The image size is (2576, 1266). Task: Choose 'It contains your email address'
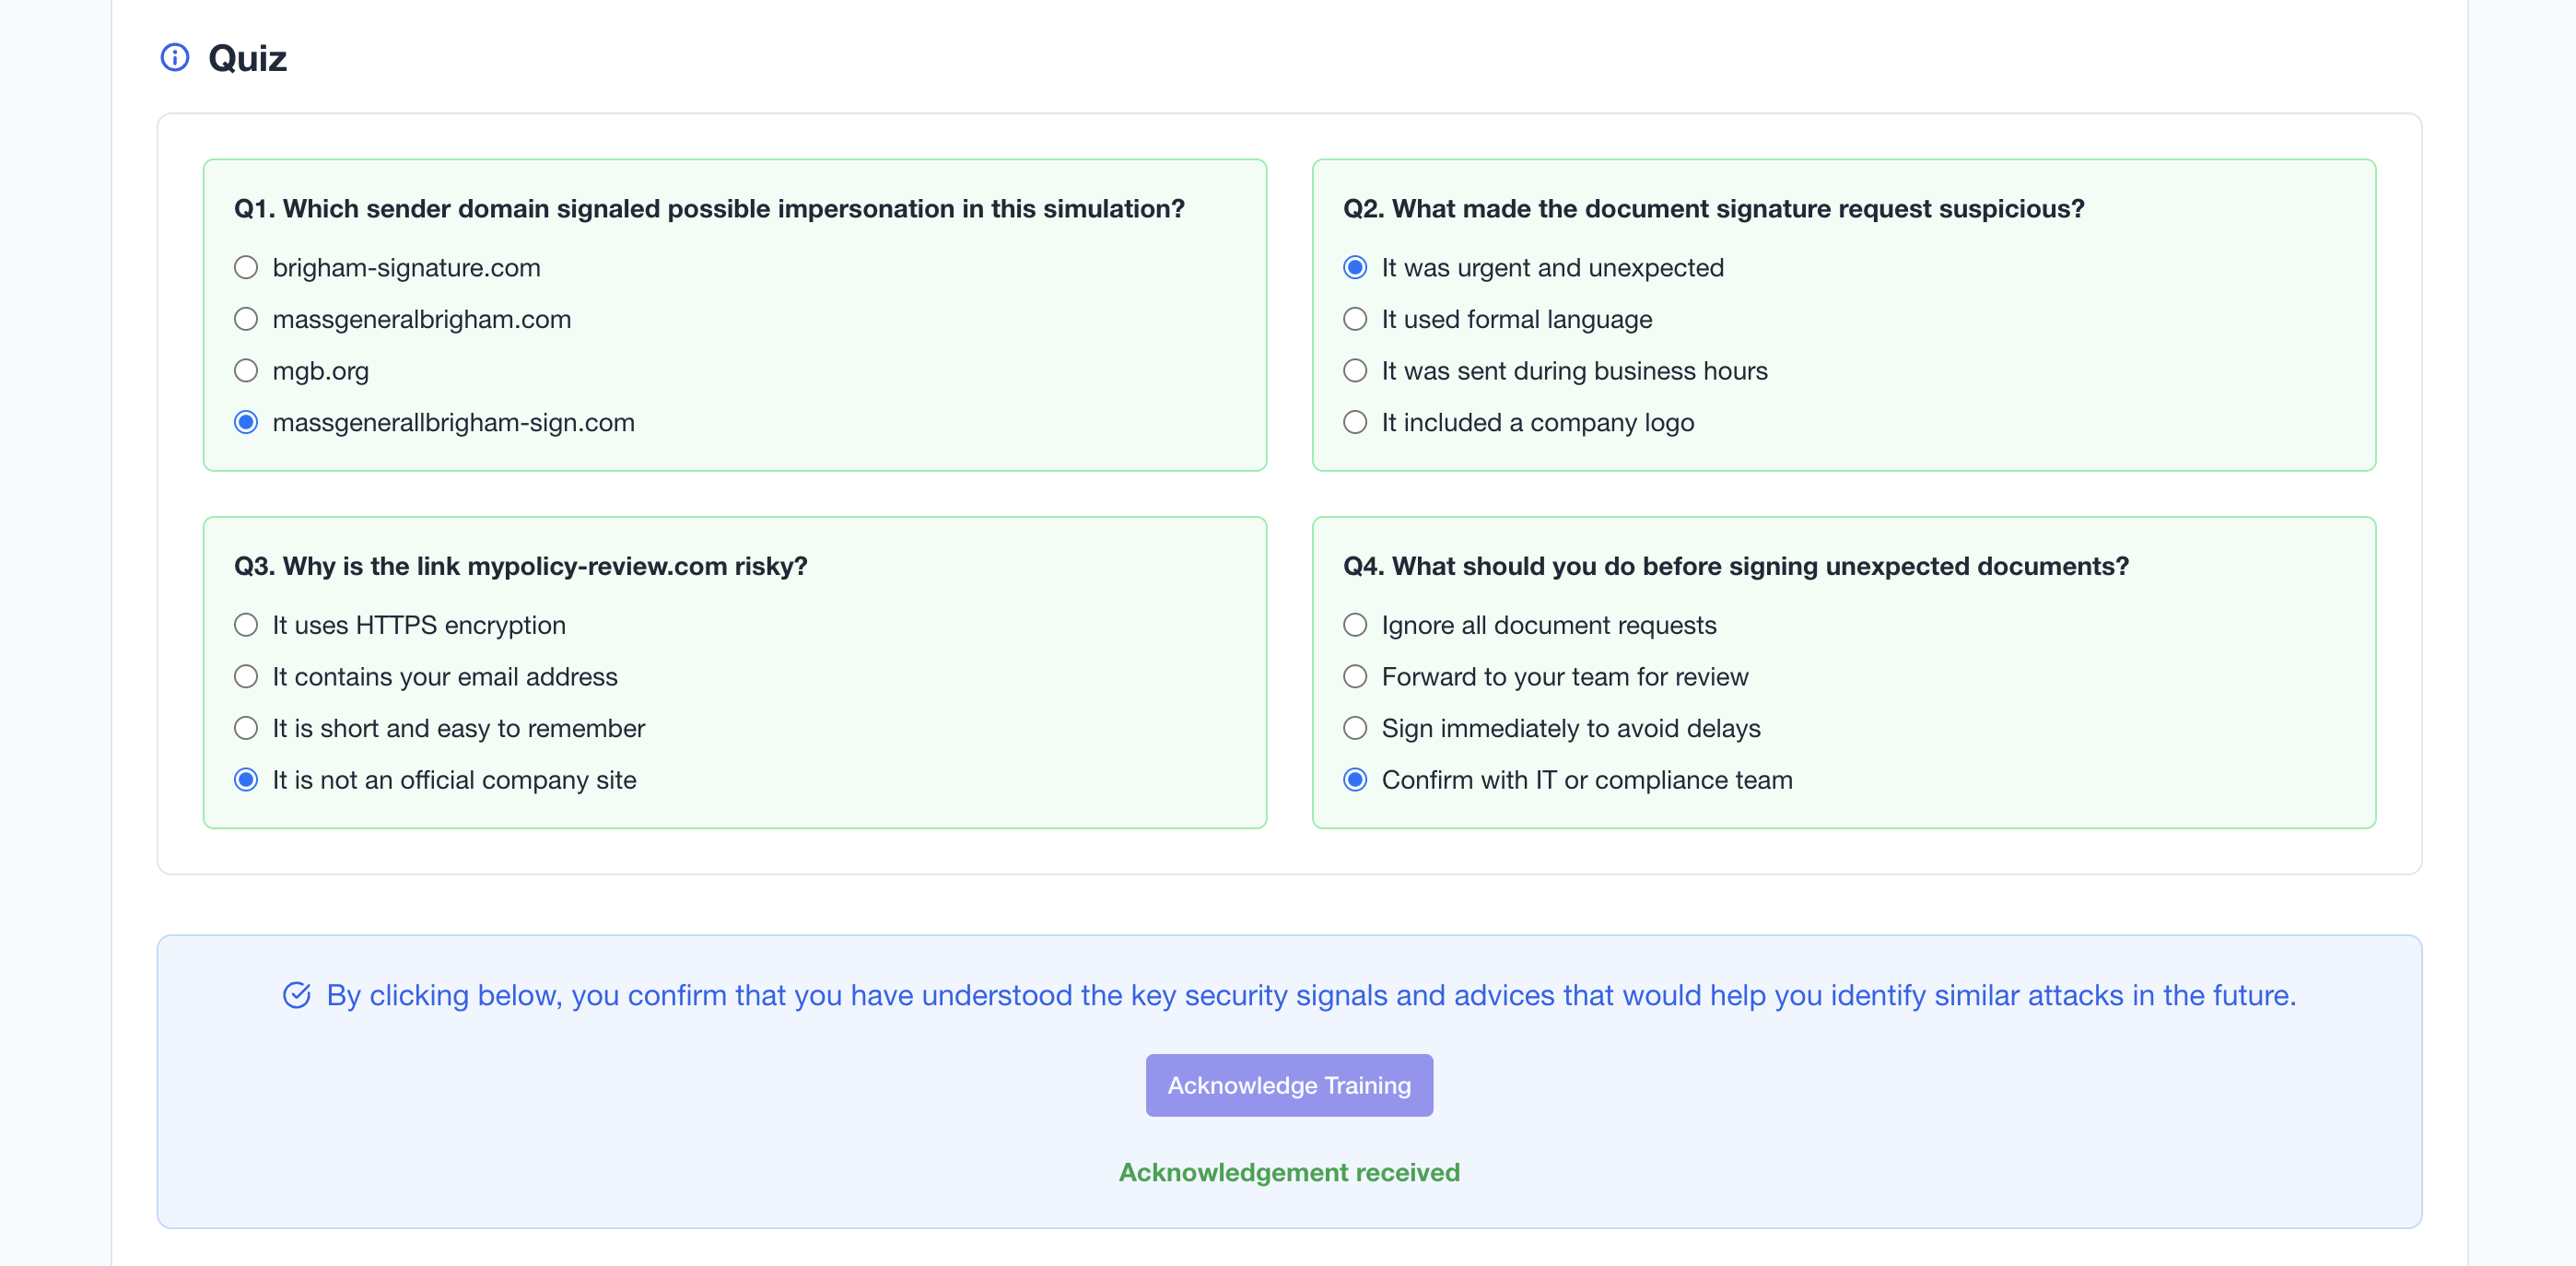(246, 677)
